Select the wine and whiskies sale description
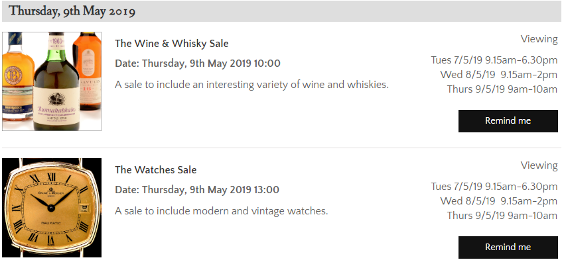564x266 pixels. (251, 84)
